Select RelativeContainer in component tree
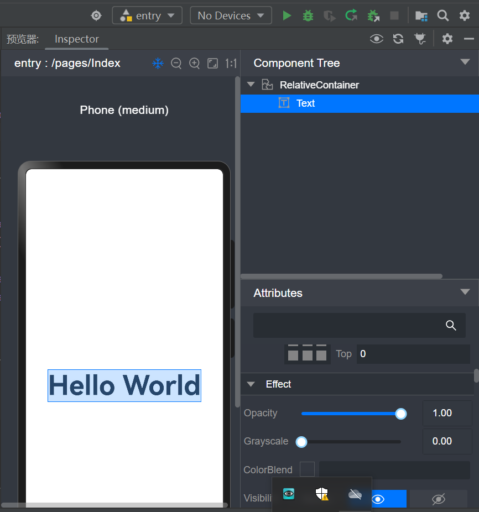Image resolution: width=479 pixels, height=512 pixels. point(319,85)
